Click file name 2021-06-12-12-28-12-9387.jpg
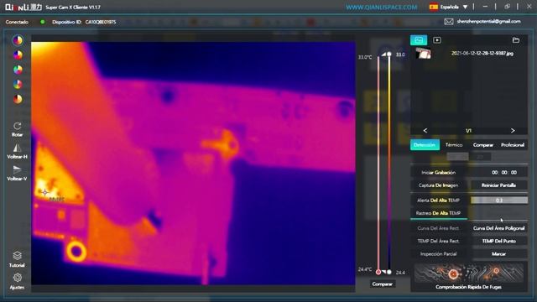The height and width of the screenshot is (302, 537). [482, 54]
